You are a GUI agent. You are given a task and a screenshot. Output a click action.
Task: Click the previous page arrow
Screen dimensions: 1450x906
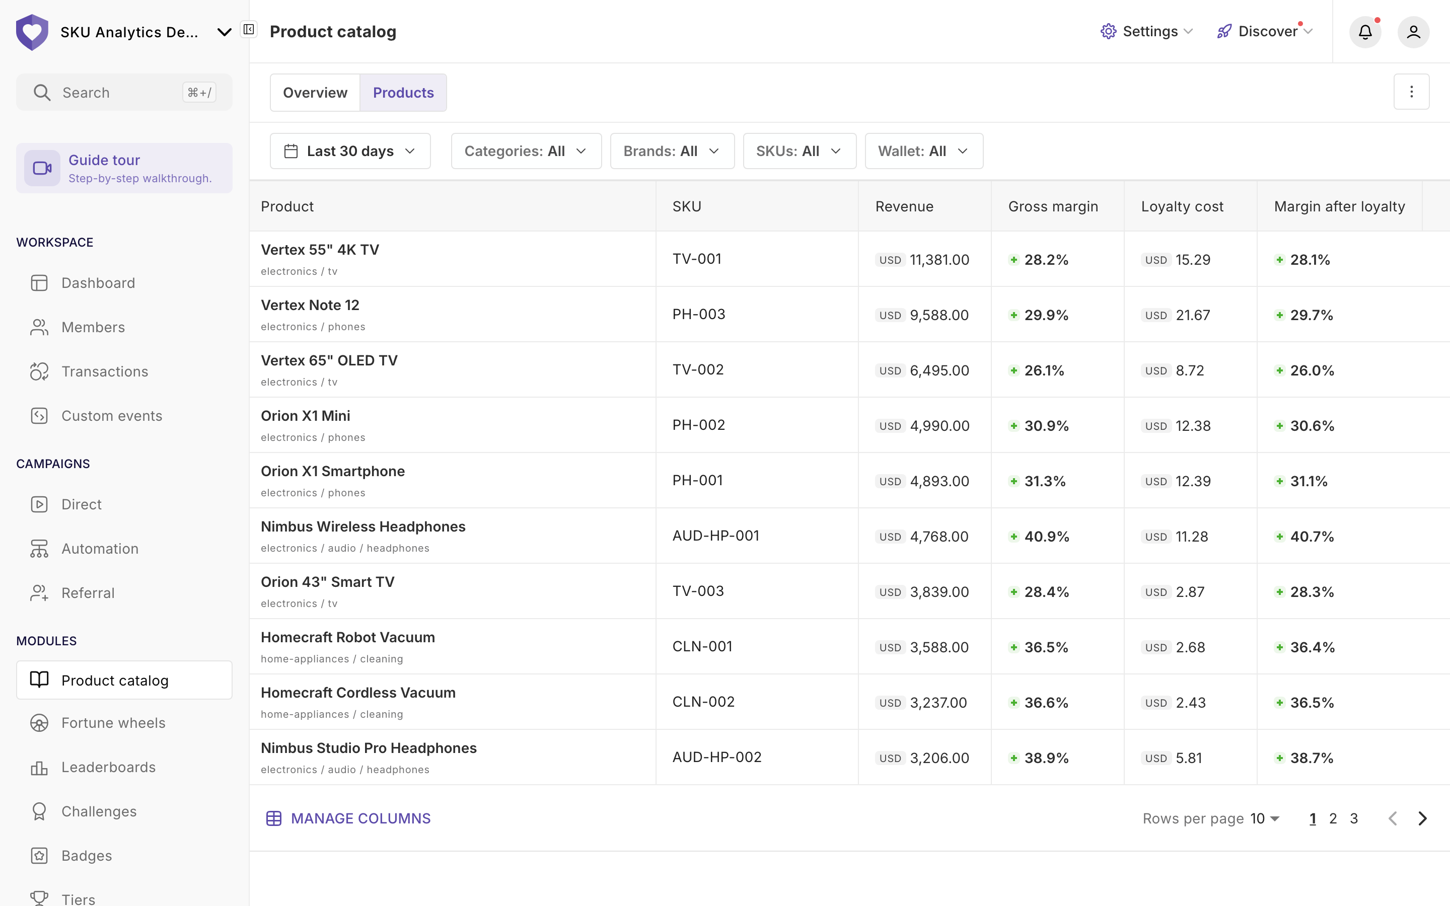coord(1393,818)
